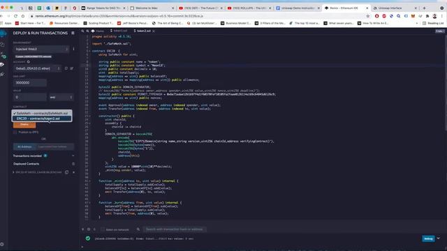Click the orange Deploy button
Screen dimensions: 447x251
click(24, 125)
